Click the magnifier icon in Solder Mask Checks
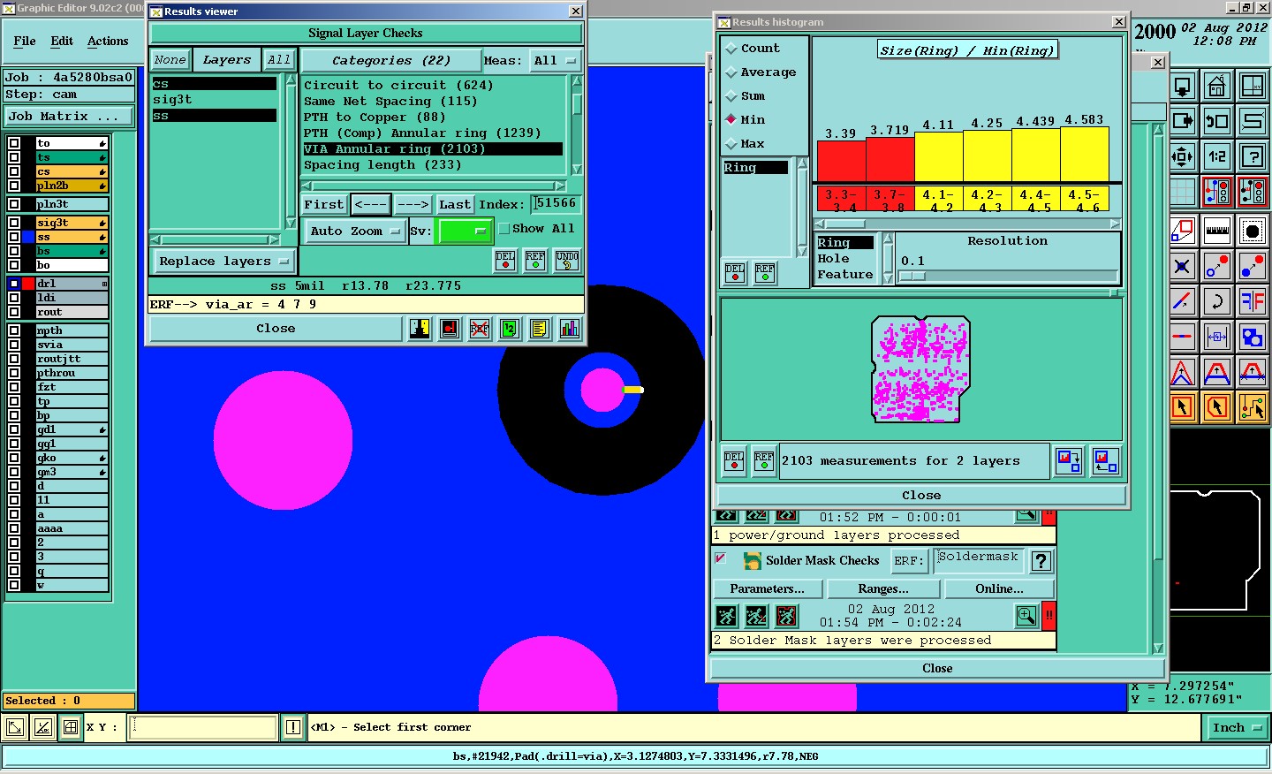Screen dimensions: 1272x774 tap(1026, 616)
